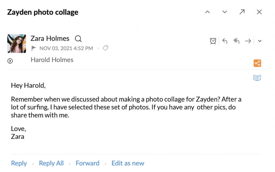Go to previous email using the up chevron
The width and height of the screenshot is (275, 172).
[x=207, y=12]
